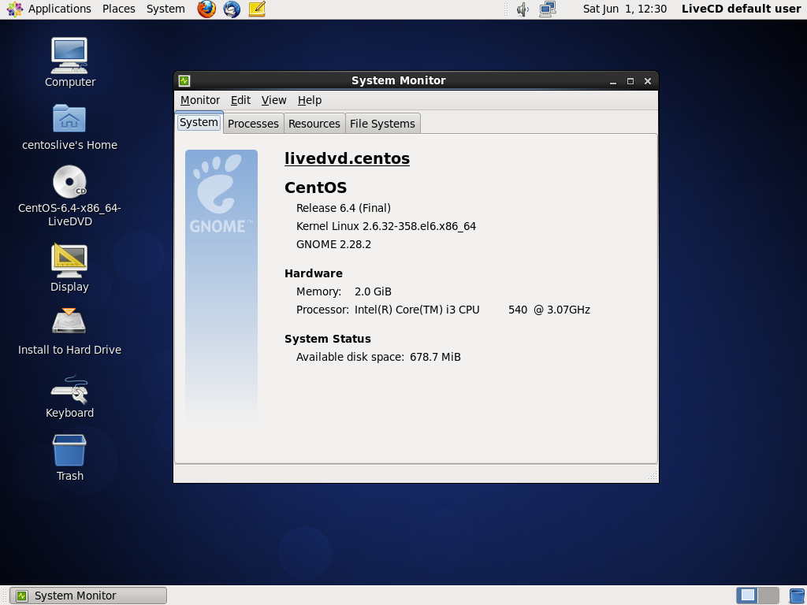The image size is (807, 605).
Task: Launch Firefox from the top panel
Action: (206, 9)
